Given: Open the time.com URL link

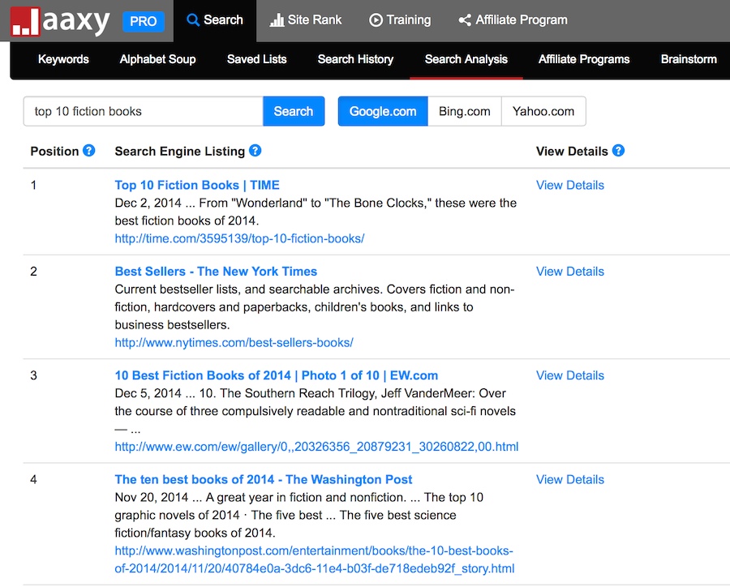Looking at the screenshot, I should tap(239, 238).
